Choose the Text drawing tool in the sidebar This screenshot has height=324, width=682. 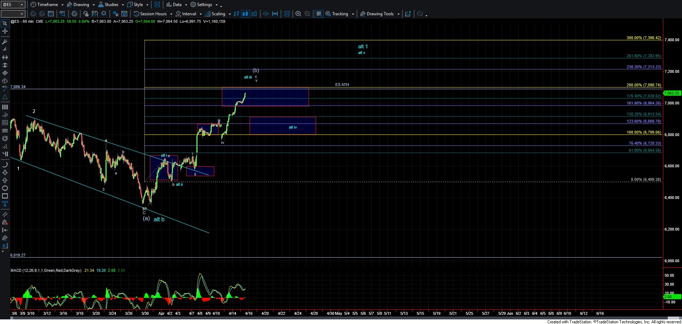click(5, 204)
